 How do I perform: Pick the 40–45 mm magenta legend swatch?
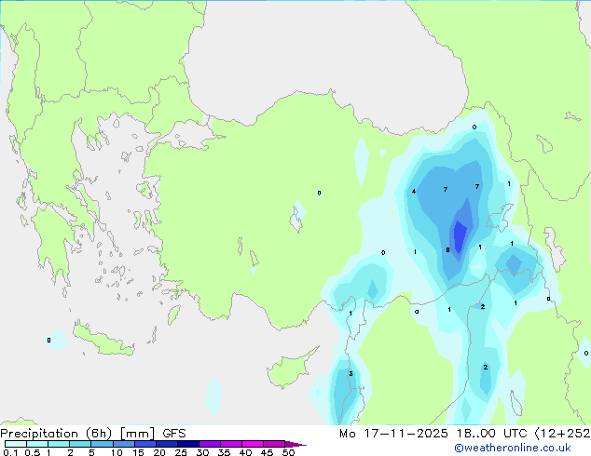tap(253, 444)
